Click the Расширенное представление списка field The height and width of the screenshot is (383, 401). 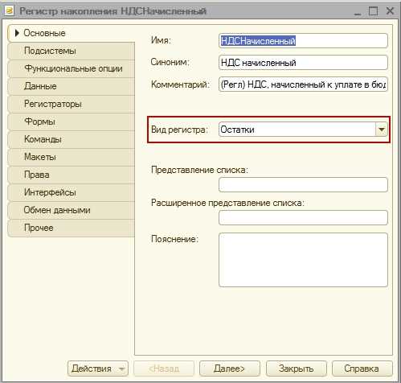pos(303,218)
